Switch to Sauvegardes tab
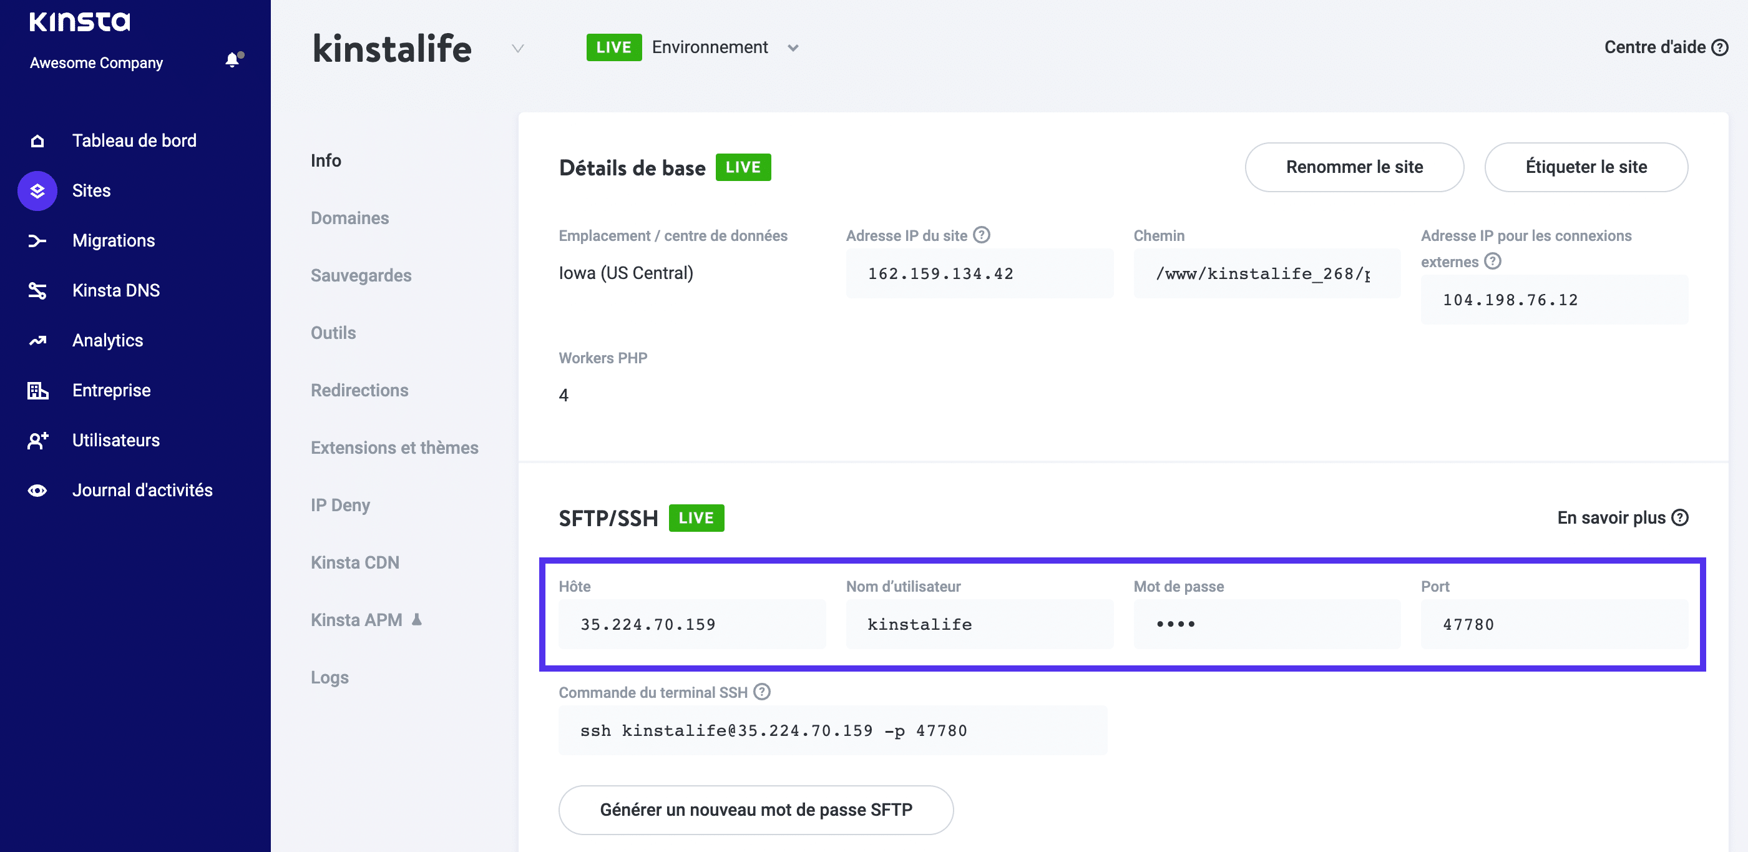 point(361,276)
